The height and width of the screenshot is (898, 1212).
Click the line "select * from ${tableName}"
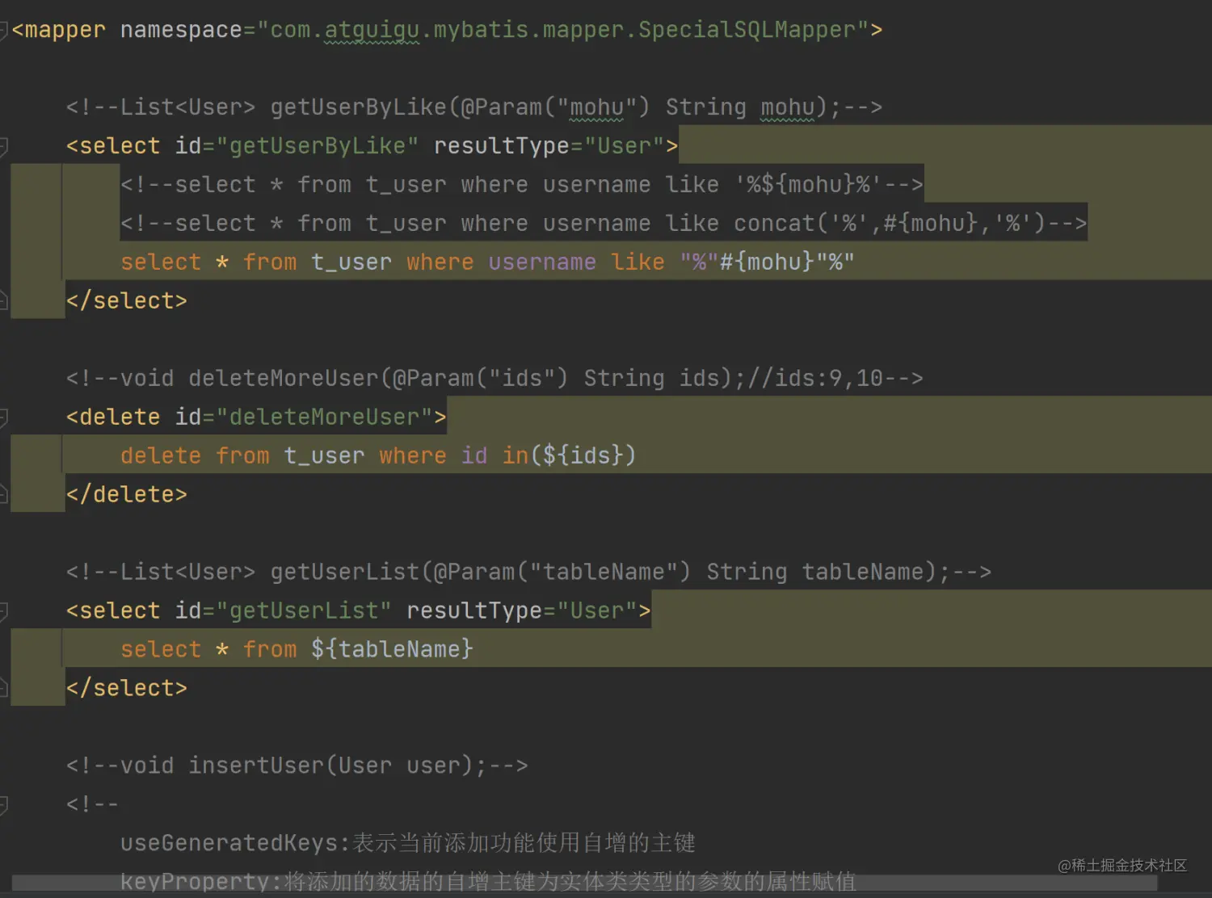(297, 650)
